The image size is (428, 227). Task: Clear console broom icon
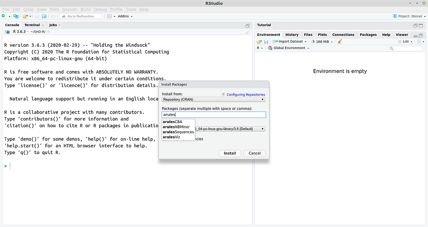click(x=248, y=32)
